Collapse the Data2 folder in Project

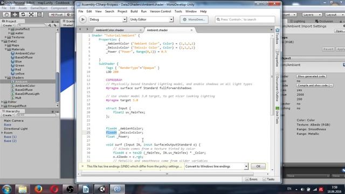tap(3, 41)
